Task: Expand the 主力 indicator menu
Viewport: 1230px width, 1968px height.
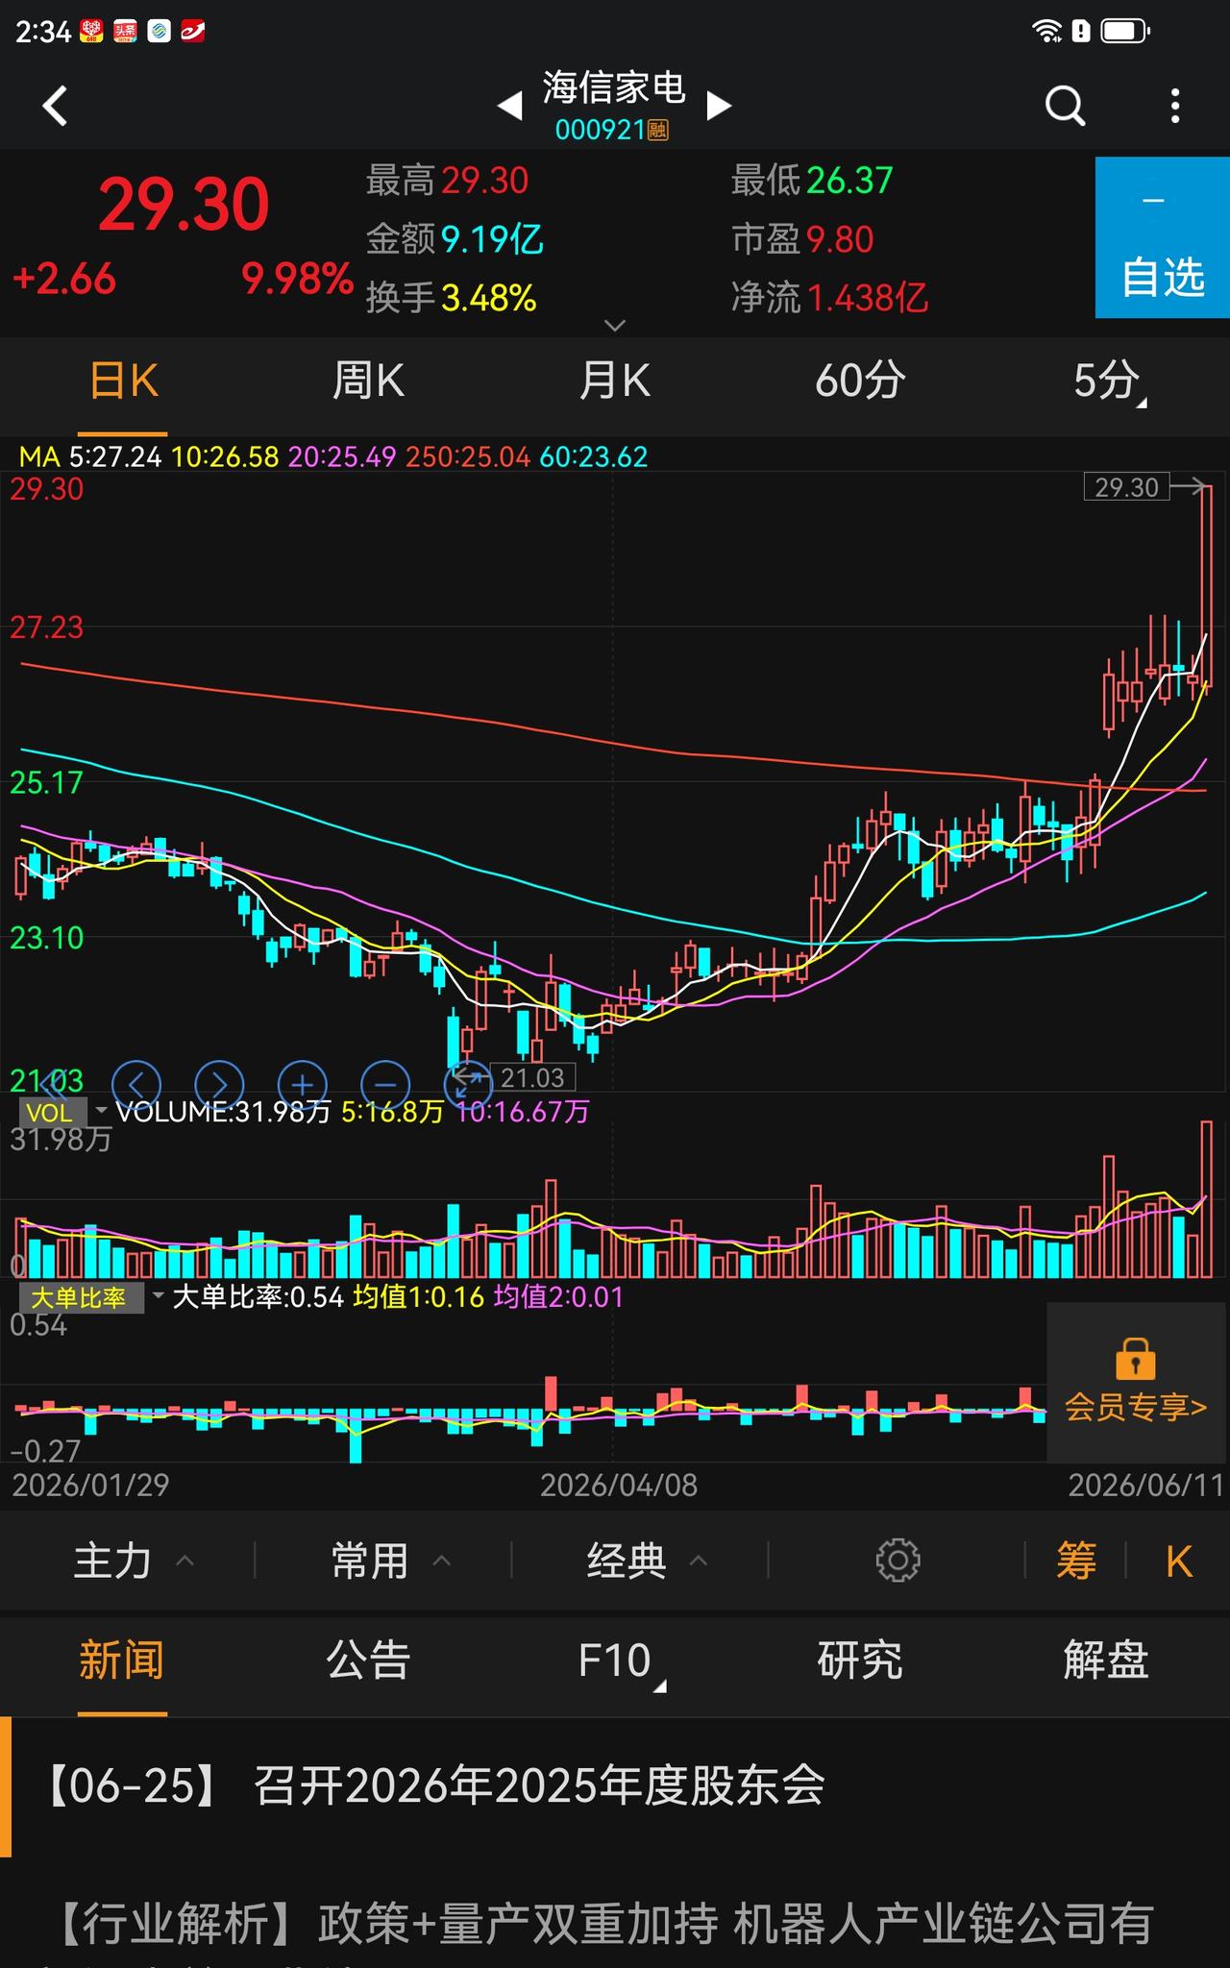Action: 135,1561
